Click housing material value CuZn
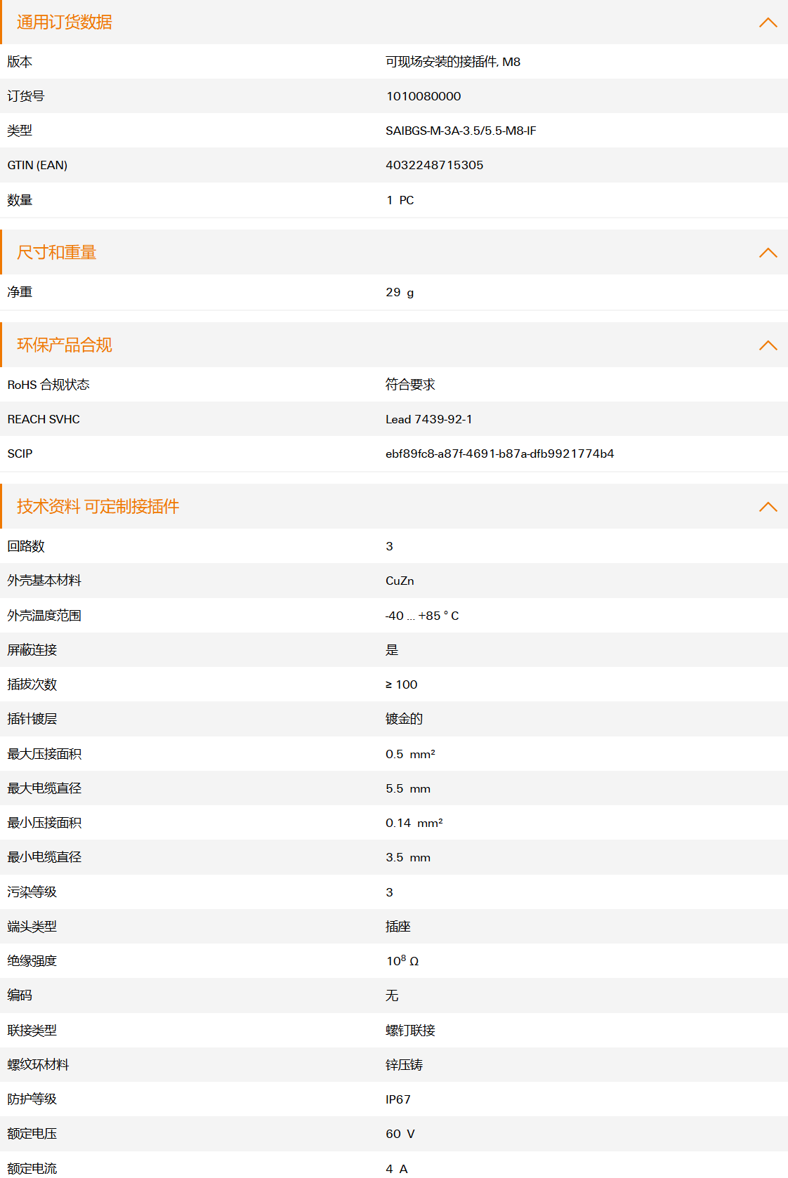 tap(400, 581)
